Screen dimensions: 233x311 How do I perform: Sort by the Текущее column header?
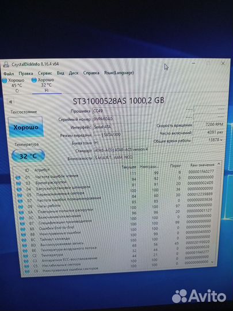click(129, 167)
